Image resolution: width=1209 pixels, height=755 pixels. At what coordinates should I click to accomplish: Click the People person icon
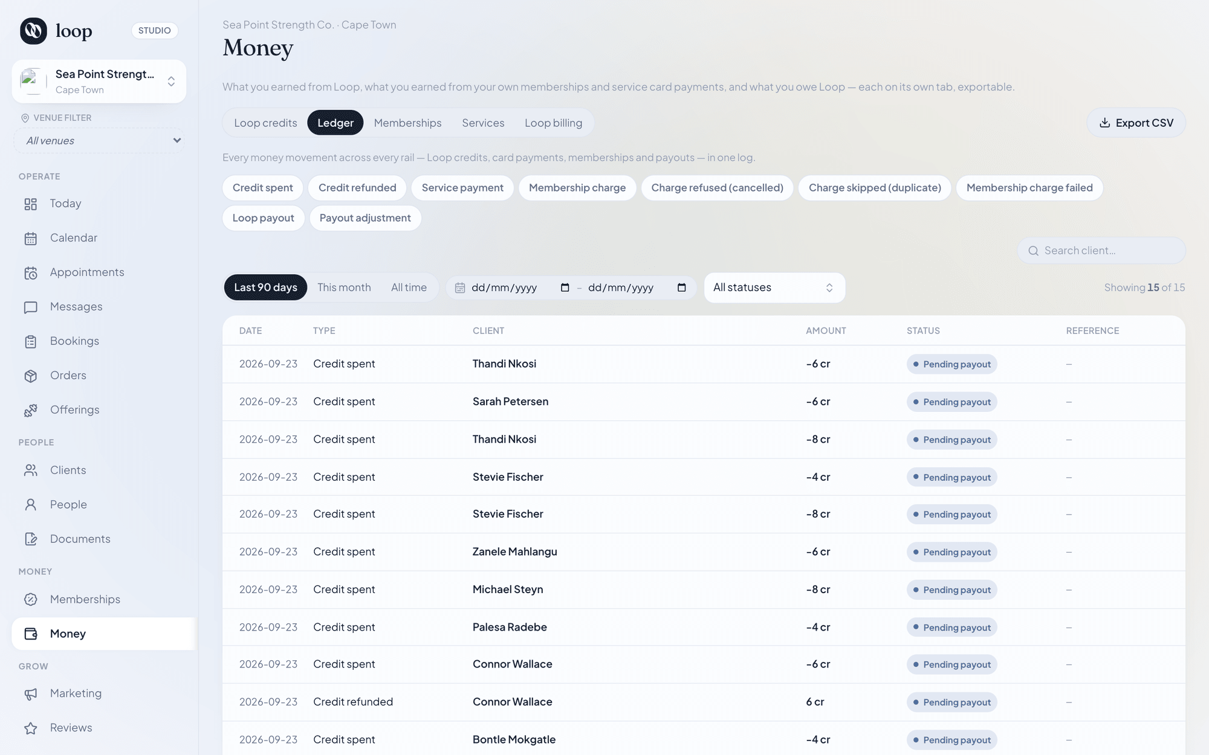tap(31, 505)
